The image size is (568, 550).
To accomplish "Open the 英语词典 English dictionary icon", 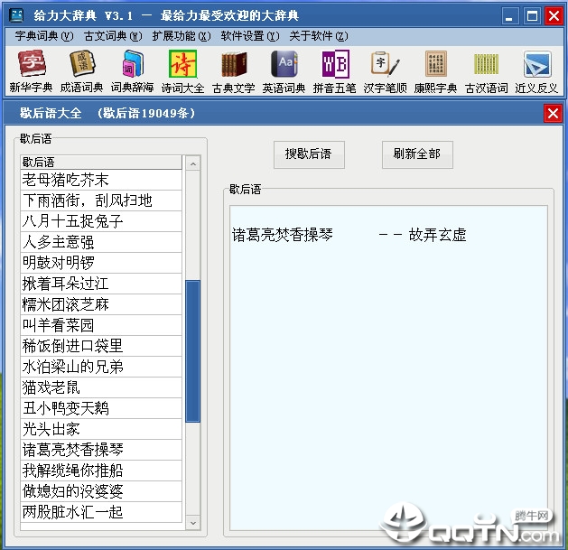I will click(x=284, y=71).
